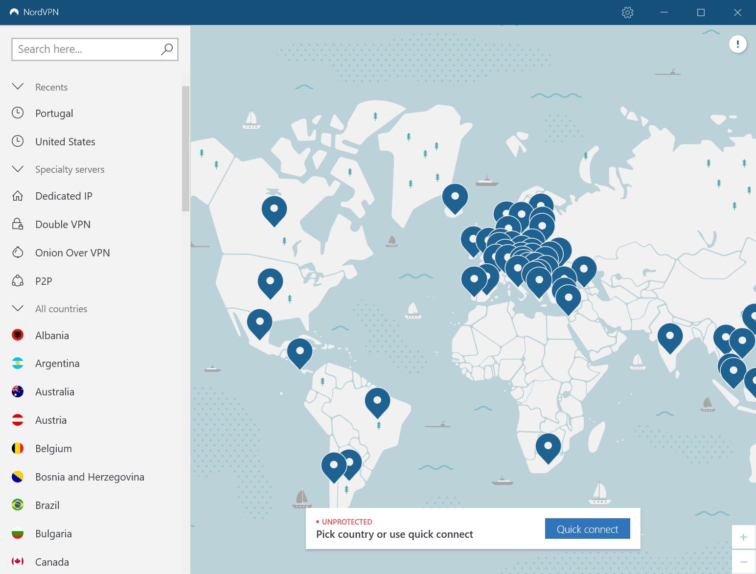Image resolution: width=756 pixels, height=574 pixels.
Task: Select Belgium in the country list
Action: (x=53, y=449)
